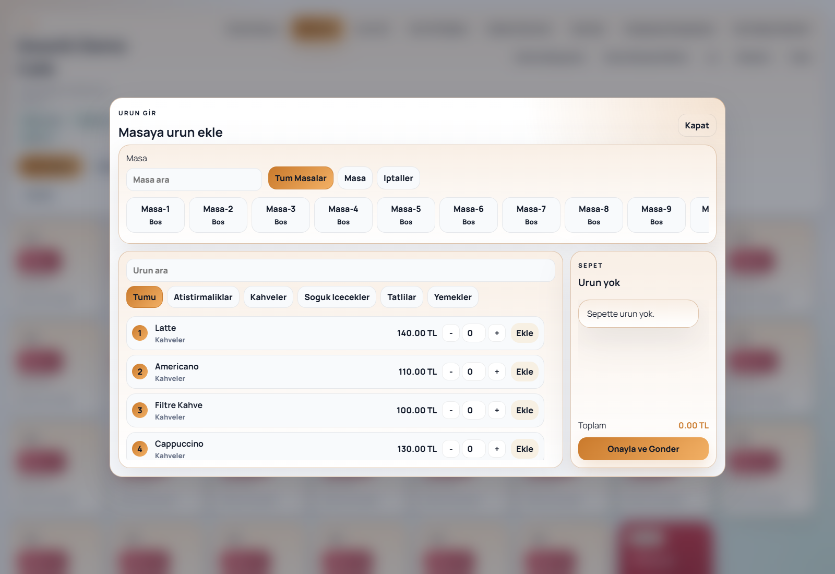Screen dimensions: 835x574
Task: Click Onayla ve Gonder to confirm
Action: point(643,449)
